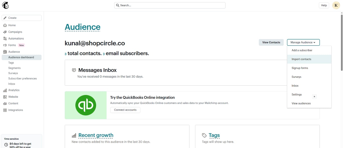This screenshot has height=148, width=343.
Task: Select Signup forms in dropdown menu
Action: pos(300,68)
